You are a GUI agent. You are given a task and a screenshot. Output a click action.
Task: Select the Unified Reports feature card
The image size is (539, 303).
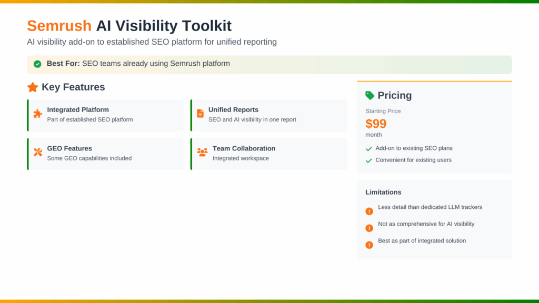[x=268, y=115]
